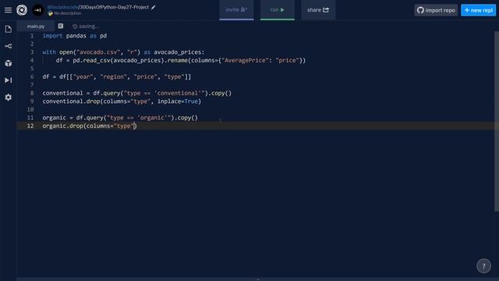Click organic.drop on line 12

[62, 126]
